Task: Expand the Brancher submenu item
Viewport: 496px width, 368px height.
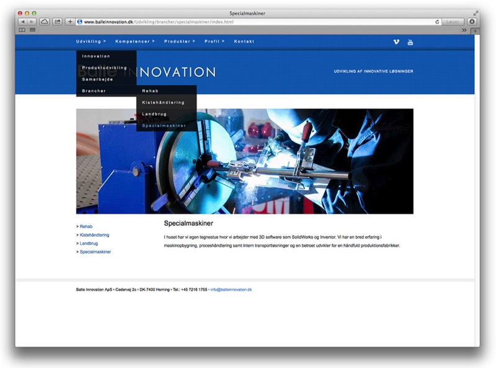Action: coord(106,91)
